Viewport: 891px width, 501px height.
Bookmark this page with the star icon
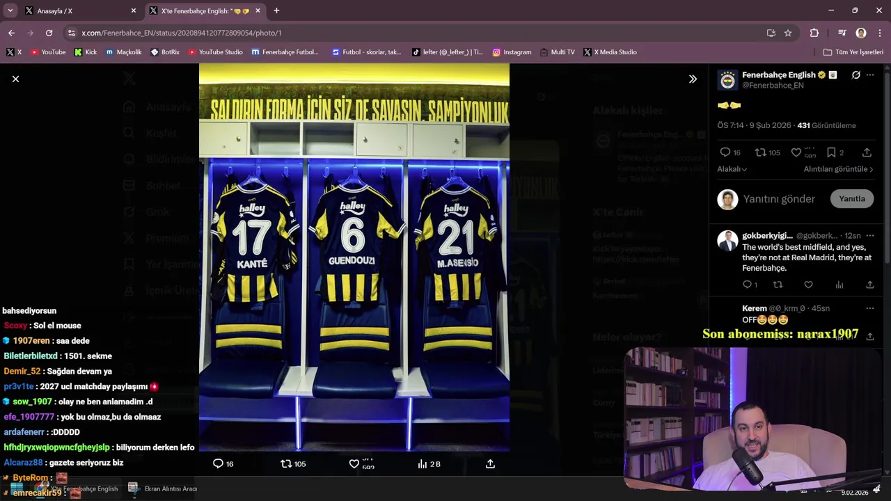click(x=788, y=33)
